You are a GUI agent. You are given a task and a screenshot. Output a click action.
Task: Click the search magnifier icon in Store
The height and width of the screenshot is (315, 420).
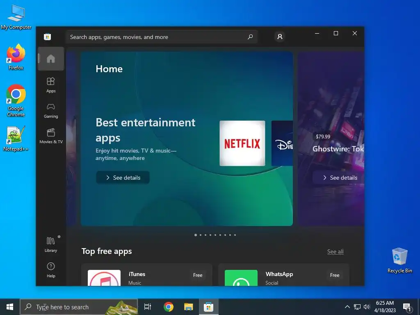[250, 37]
